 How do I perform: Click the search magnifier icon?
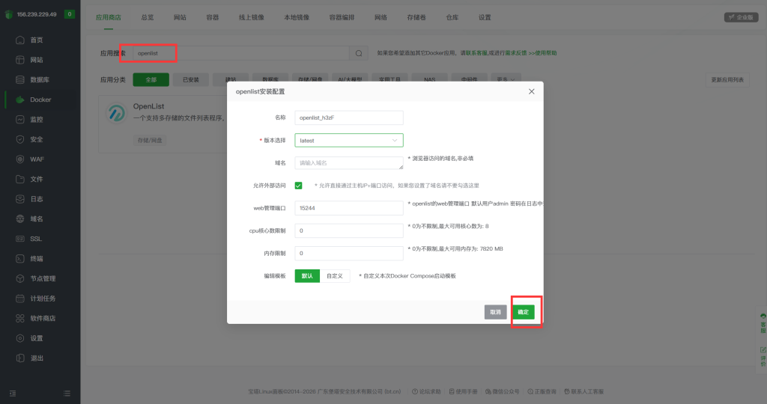(359, 53)
